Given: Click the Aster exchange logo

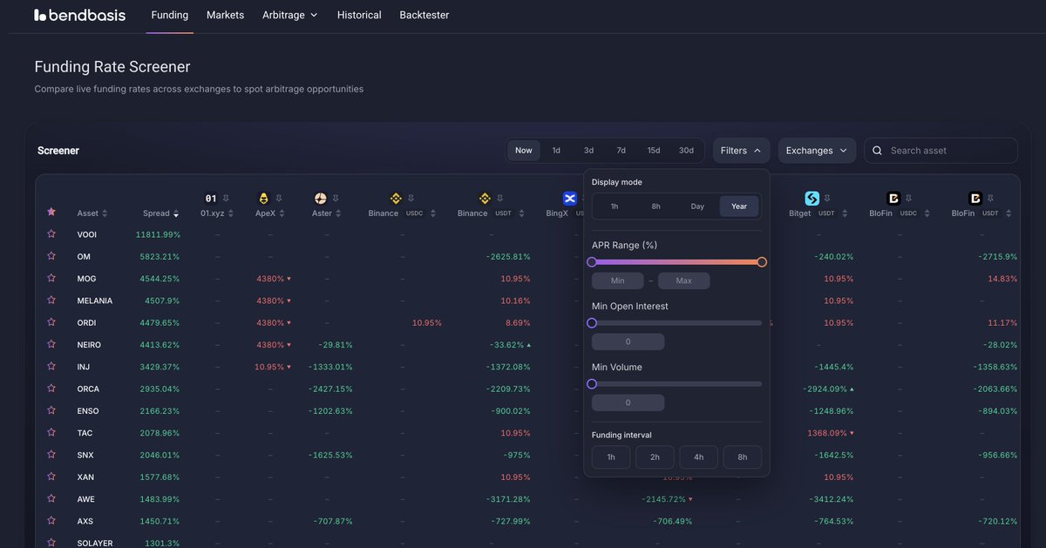Looking at the screenshot, I should (320, 199).
